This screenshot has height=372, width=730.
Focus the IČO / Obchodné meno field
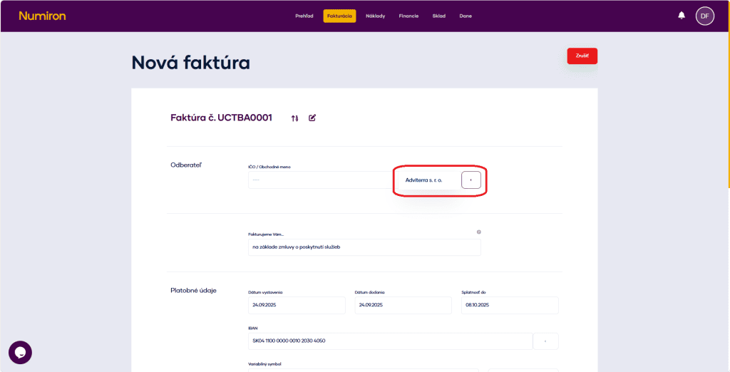point(320,180)
